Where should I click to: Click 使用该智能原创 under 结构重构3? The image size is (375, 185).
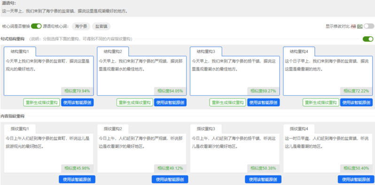[x=263, y=102]
